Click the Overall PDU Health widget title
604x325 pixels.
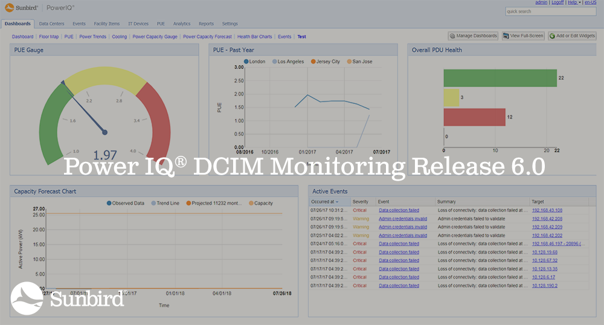point(437,50)
